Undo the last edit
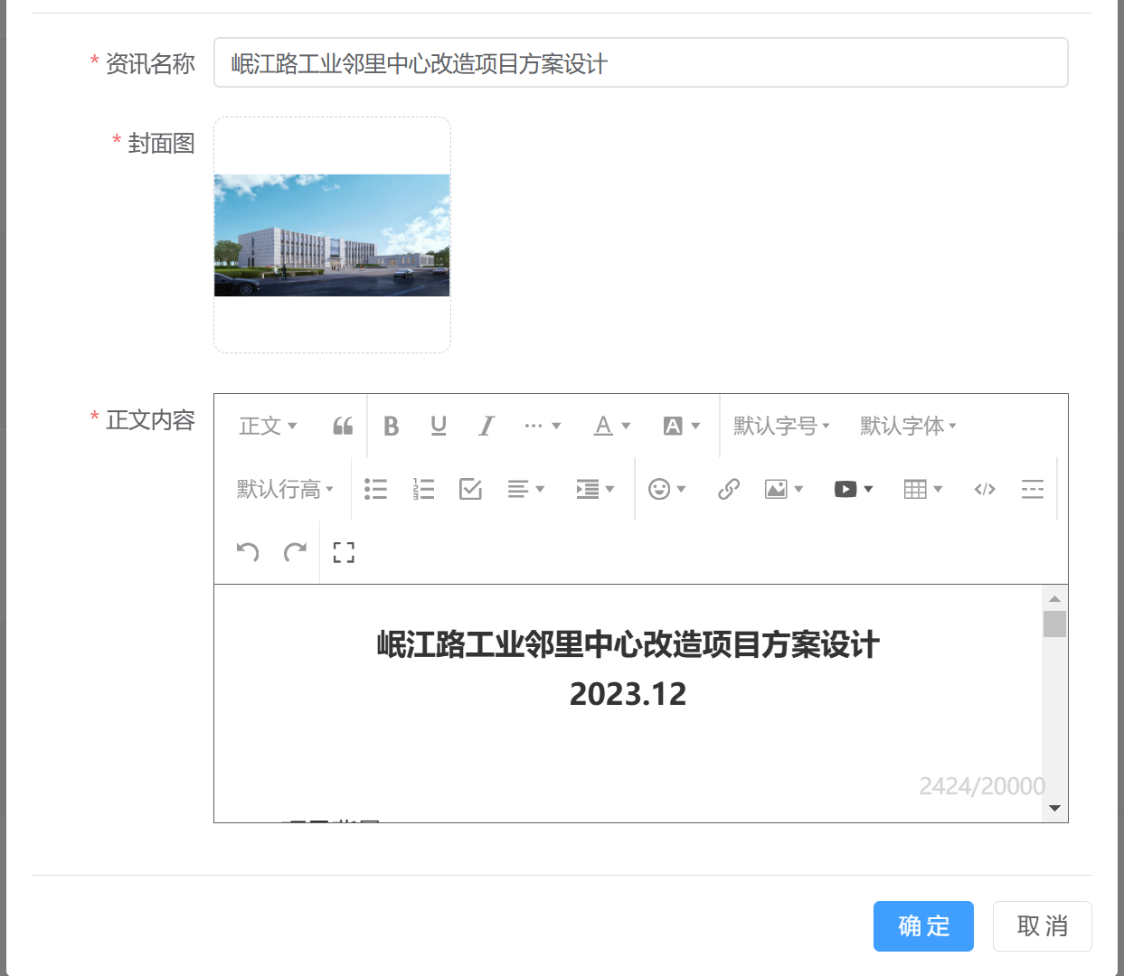 click(x=248, y=552)
